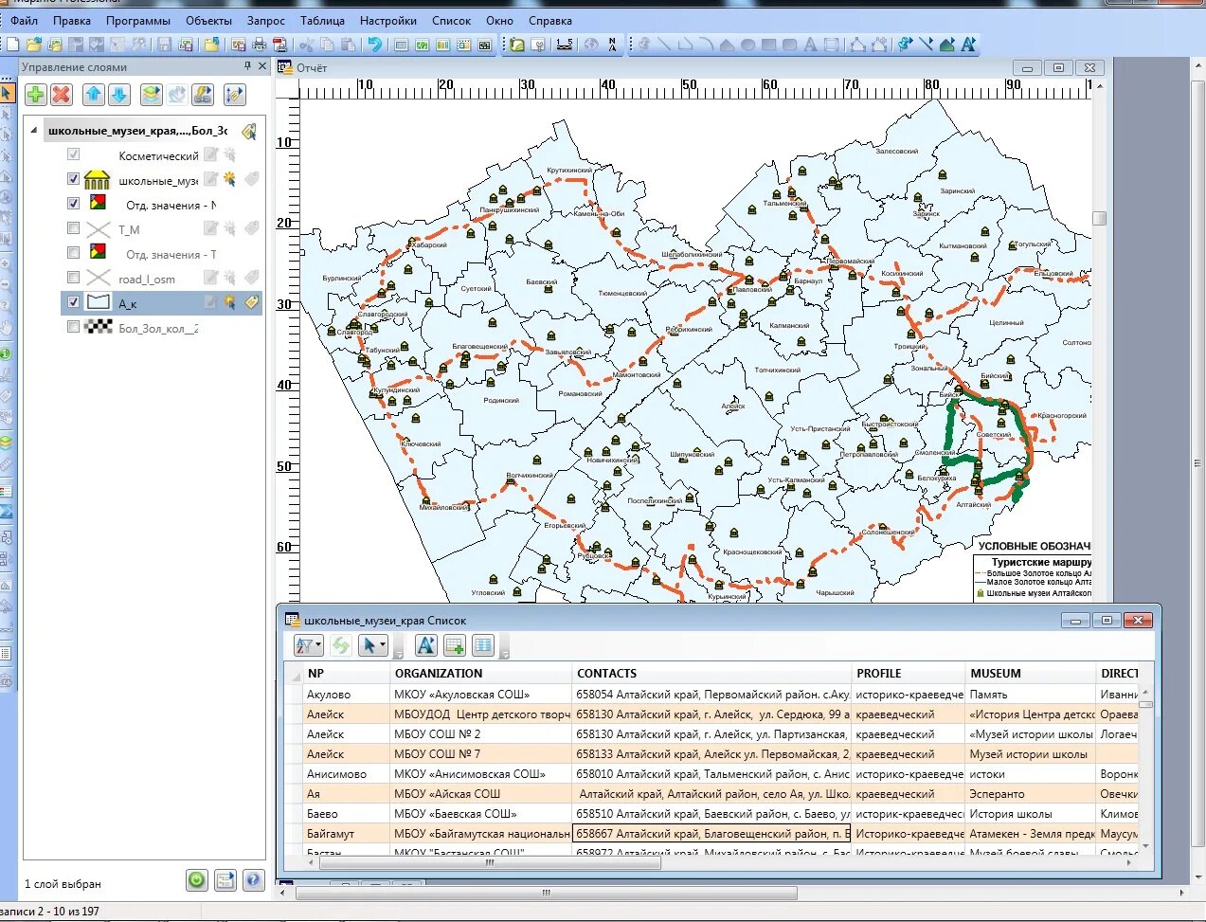Enable the T_M layer checkbox
The height and width of the screenshot is (922, 1206).
(x=73, y=227)
